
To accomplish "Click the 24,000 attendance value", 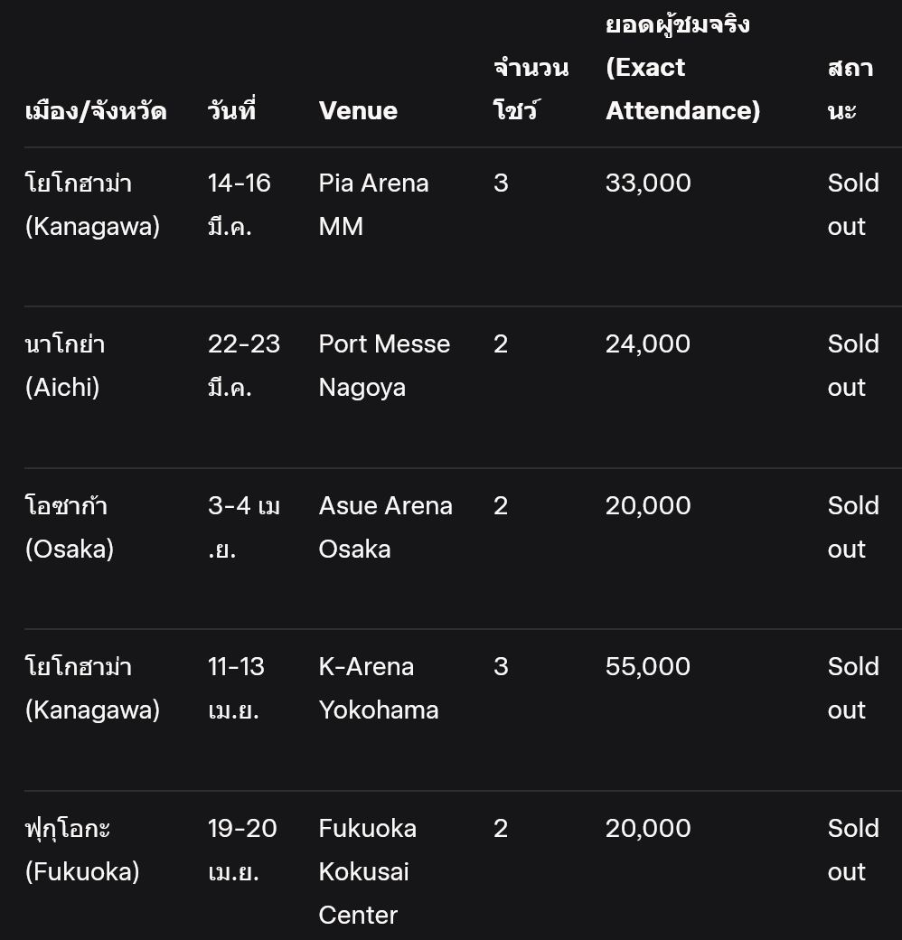I will click(648, 344).
